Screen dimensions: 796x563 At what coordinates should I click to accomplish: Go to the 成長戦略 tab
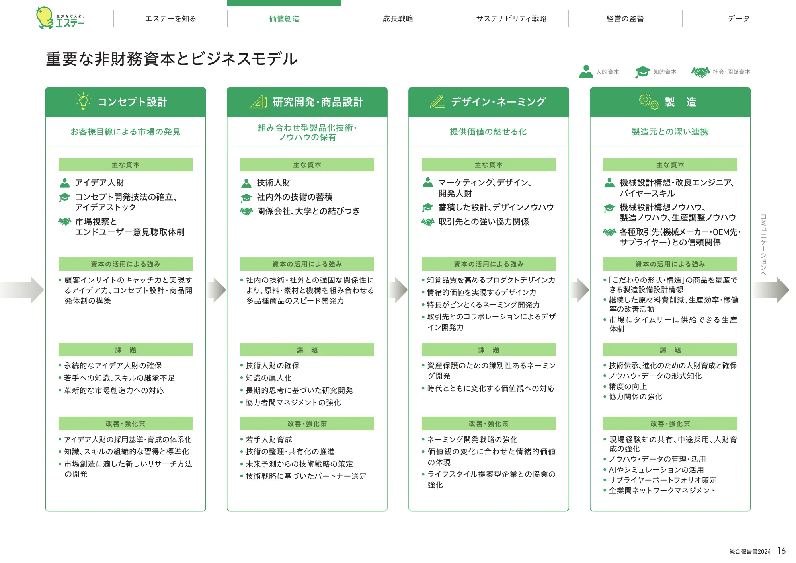click(398, 19)
